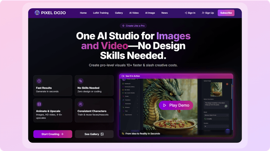Viewport: 270px width, 151px height.
Task: Click the Start Creating button
Action: (53, 134)
